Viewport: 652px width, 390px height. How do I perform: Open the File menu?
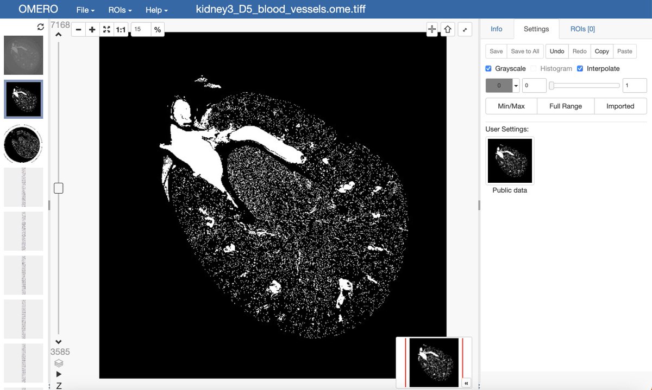tap(85, 10)
